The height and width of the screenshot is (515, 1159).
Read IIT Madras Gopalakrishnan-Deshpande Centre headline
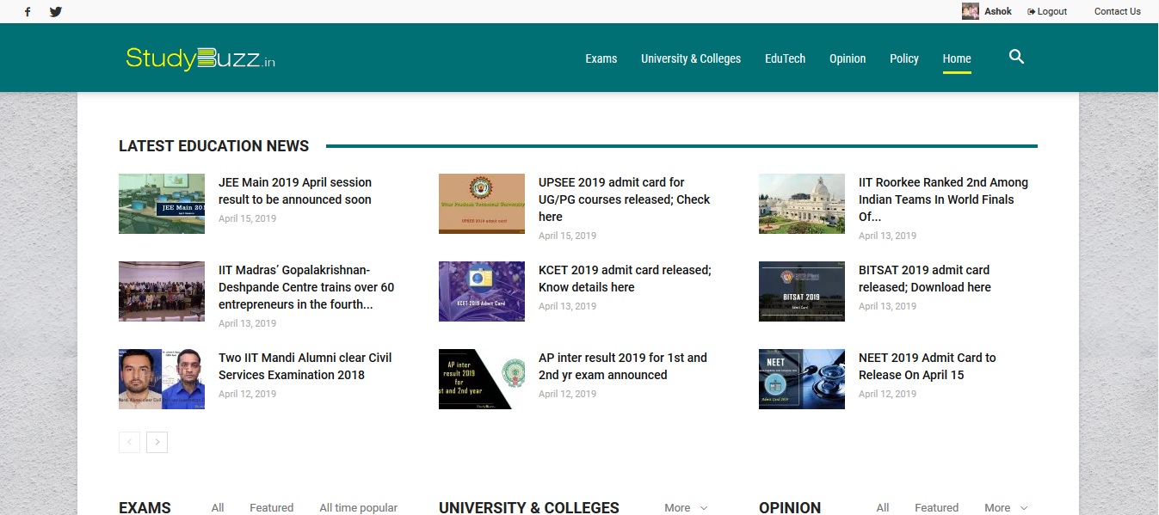click(x=306, y=287)
